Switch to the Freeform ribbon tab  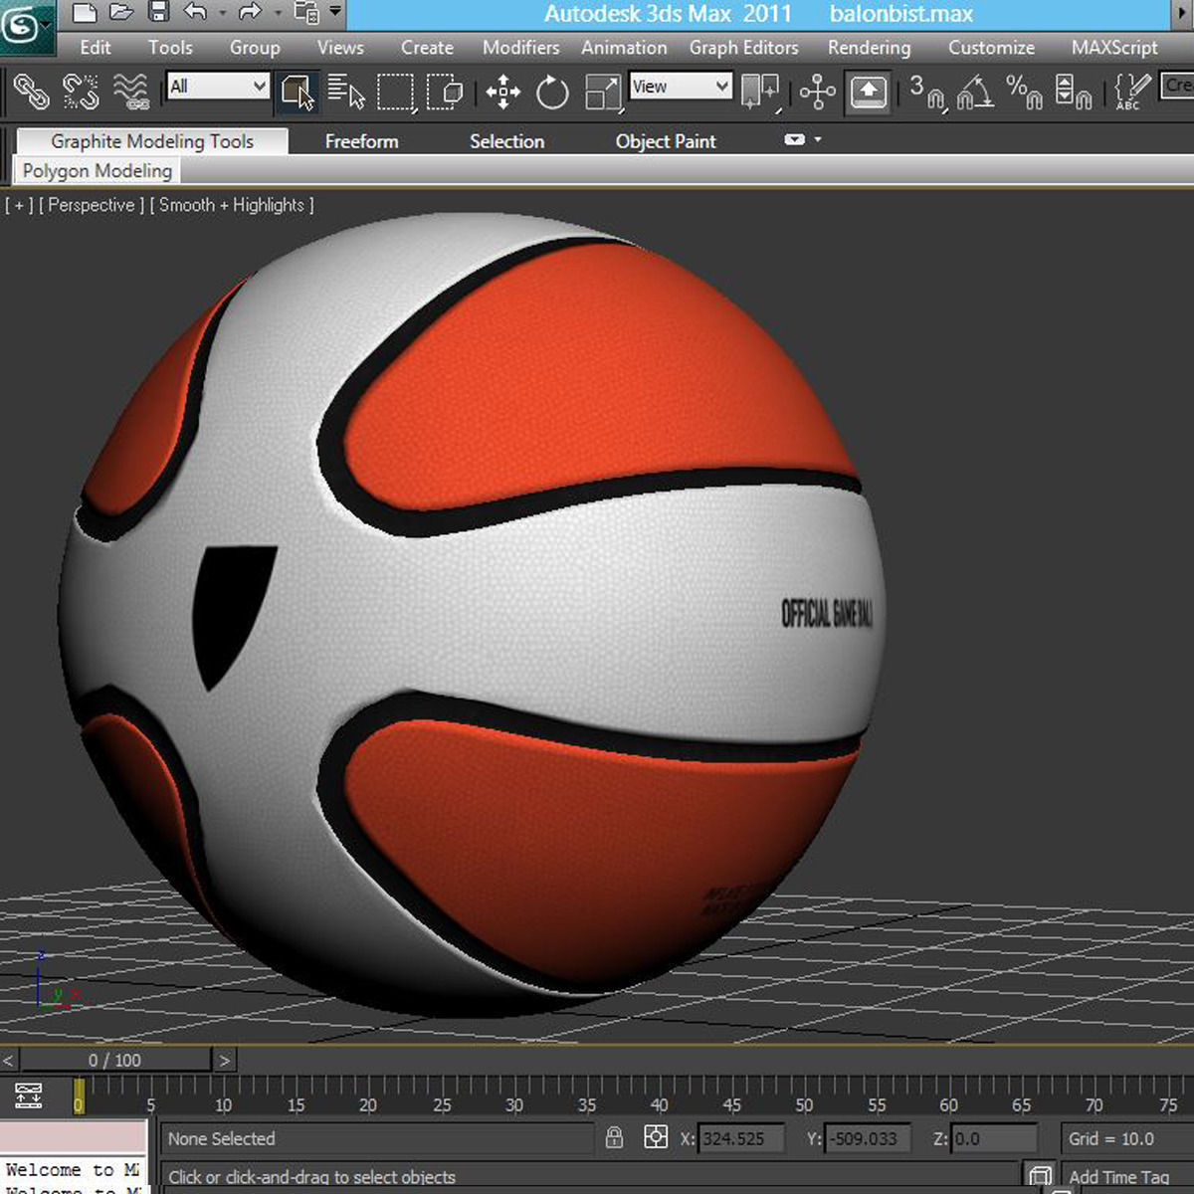point(361,141)
